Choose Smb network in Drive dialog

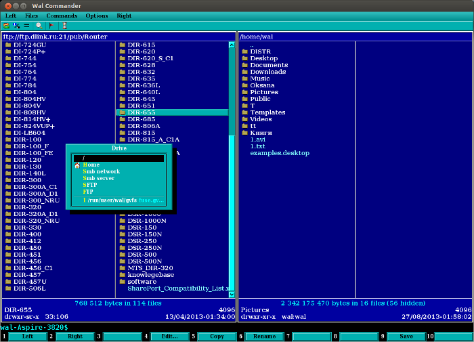tap(101, 171)
